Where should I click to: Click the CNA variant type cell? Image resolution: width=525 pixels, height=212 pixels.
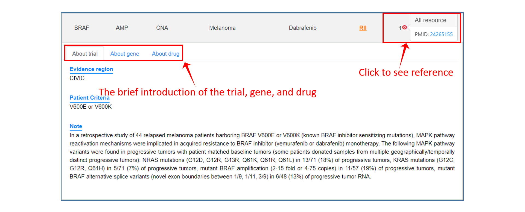[x=162, y=28]
